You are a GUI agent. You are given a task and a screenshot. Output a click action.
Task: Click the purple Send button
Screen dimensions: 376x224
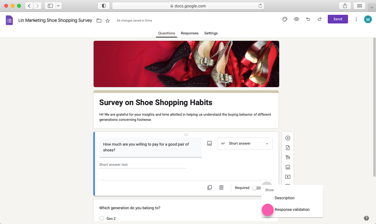337,19
